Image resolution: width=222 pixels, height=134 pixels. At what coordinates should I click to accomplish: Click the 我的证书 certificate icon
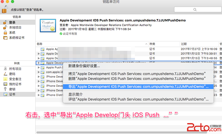(x=5, y=84)
